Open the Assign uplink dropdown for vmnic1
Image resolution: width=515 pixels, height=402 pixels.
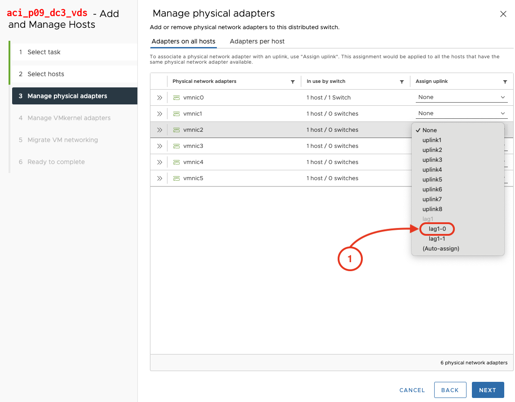[461, 113]
